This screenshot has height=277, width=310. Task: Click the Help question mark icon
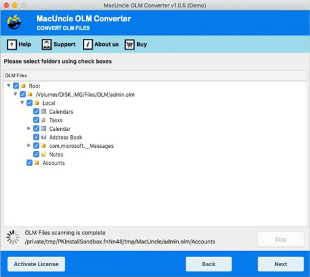[12, 45]
